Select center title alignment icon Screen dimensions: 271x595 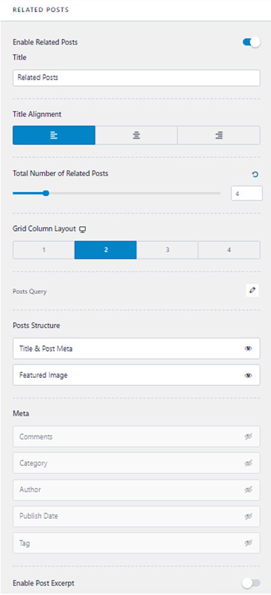click(136, 136)
